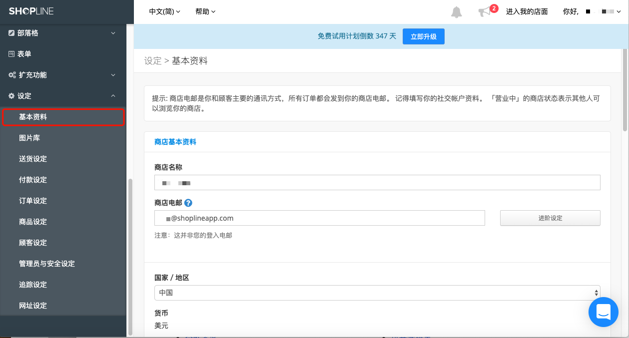Click the 扩充功能 gears icon
Viewport: 629px width, 338px height.
click(x=12, y=75)
